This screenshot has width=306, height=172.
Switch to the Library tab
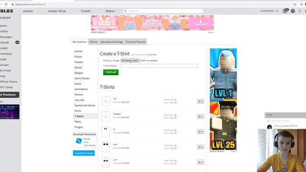(94, 42)
